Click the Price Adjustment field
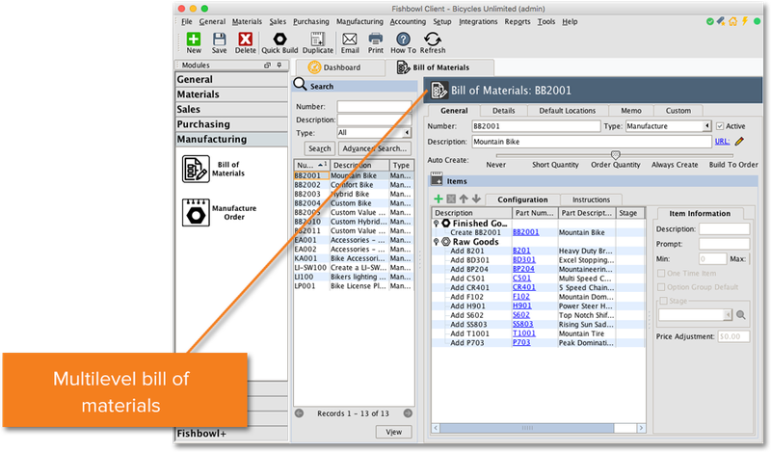Screen dimensions: 771x452 [x=733, y=337]
